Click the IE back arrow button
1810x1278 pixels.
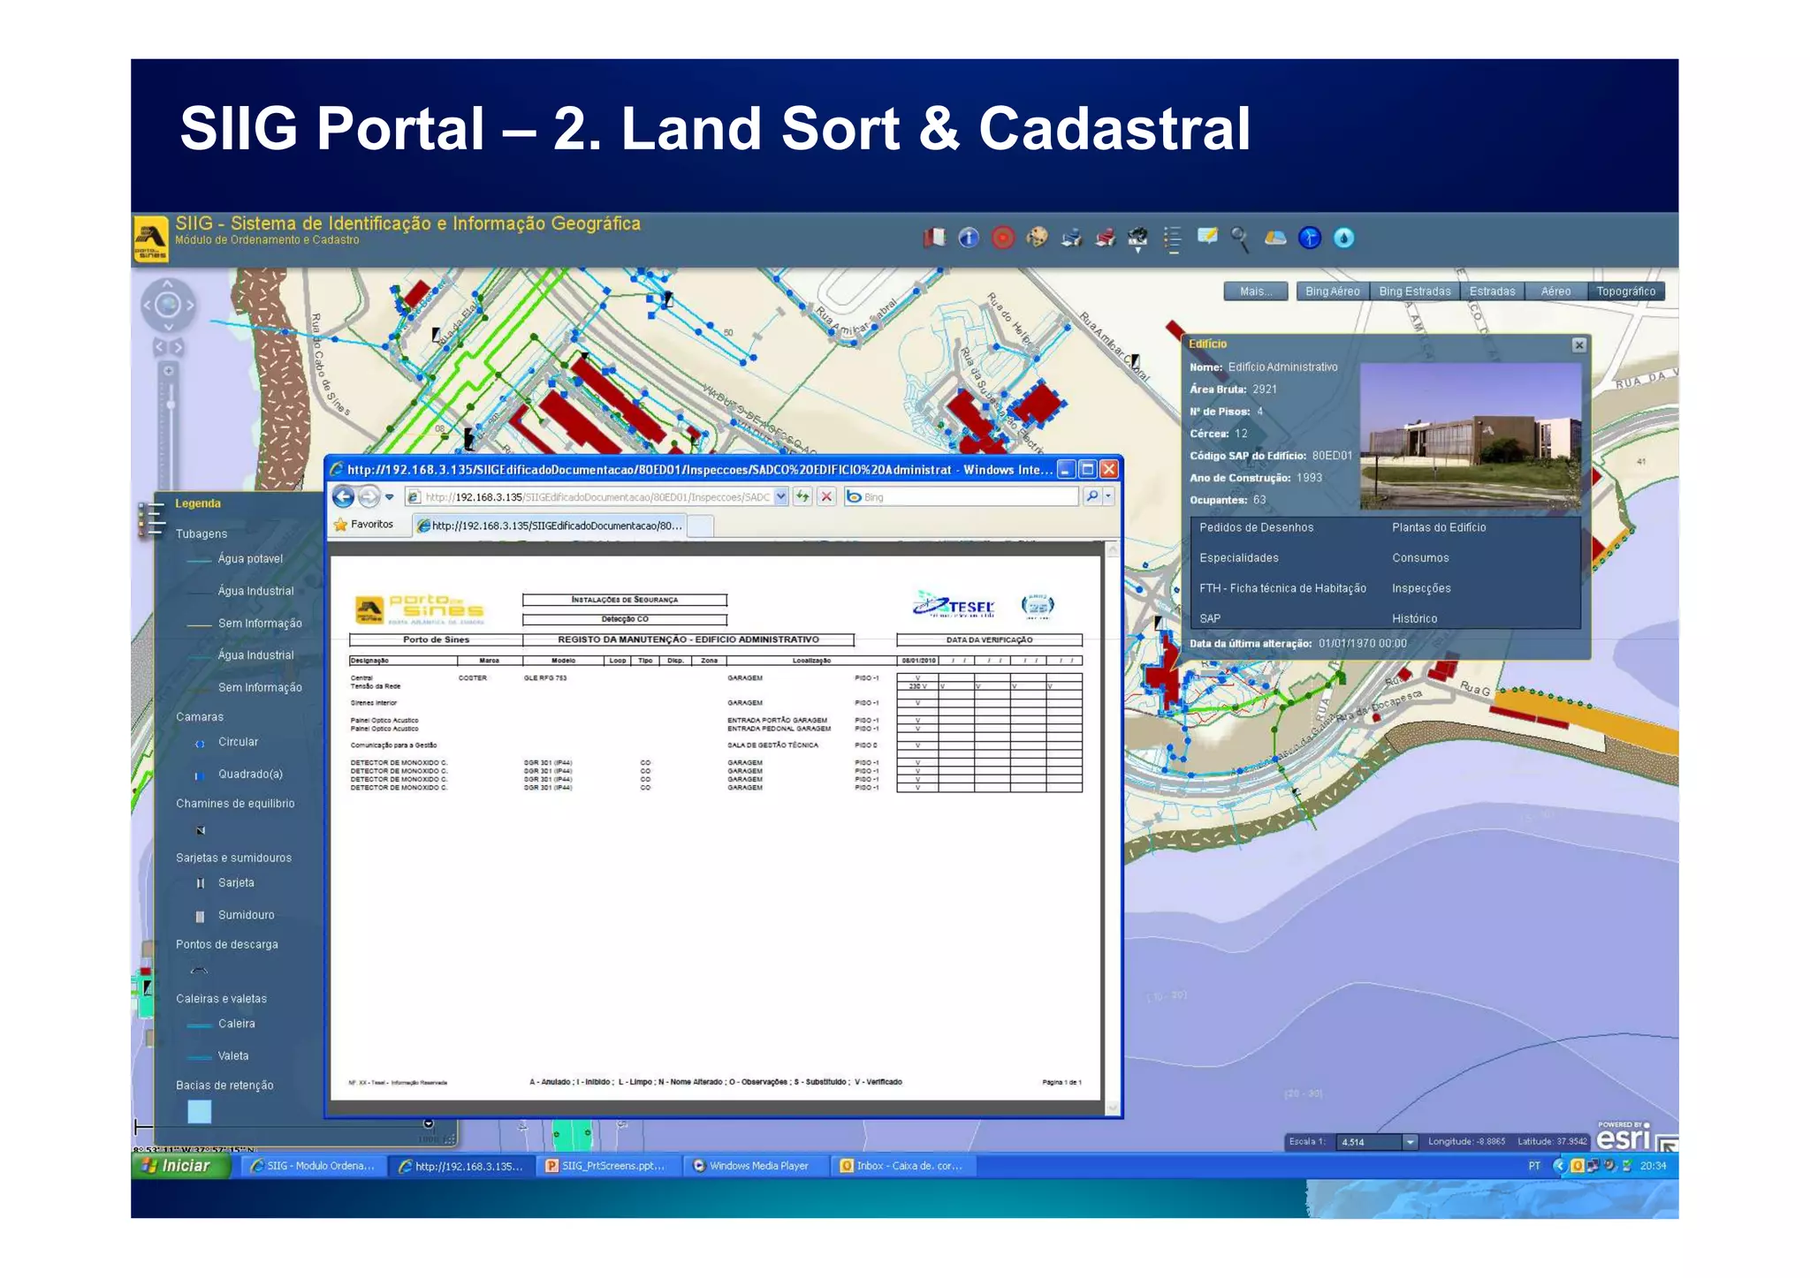(x=344, y=497)
